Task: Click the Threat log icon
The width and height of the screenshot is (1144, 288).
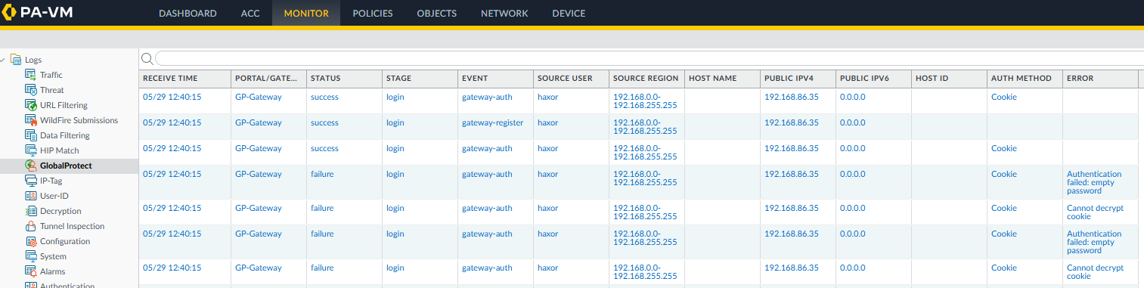Action: pos(31,90)
